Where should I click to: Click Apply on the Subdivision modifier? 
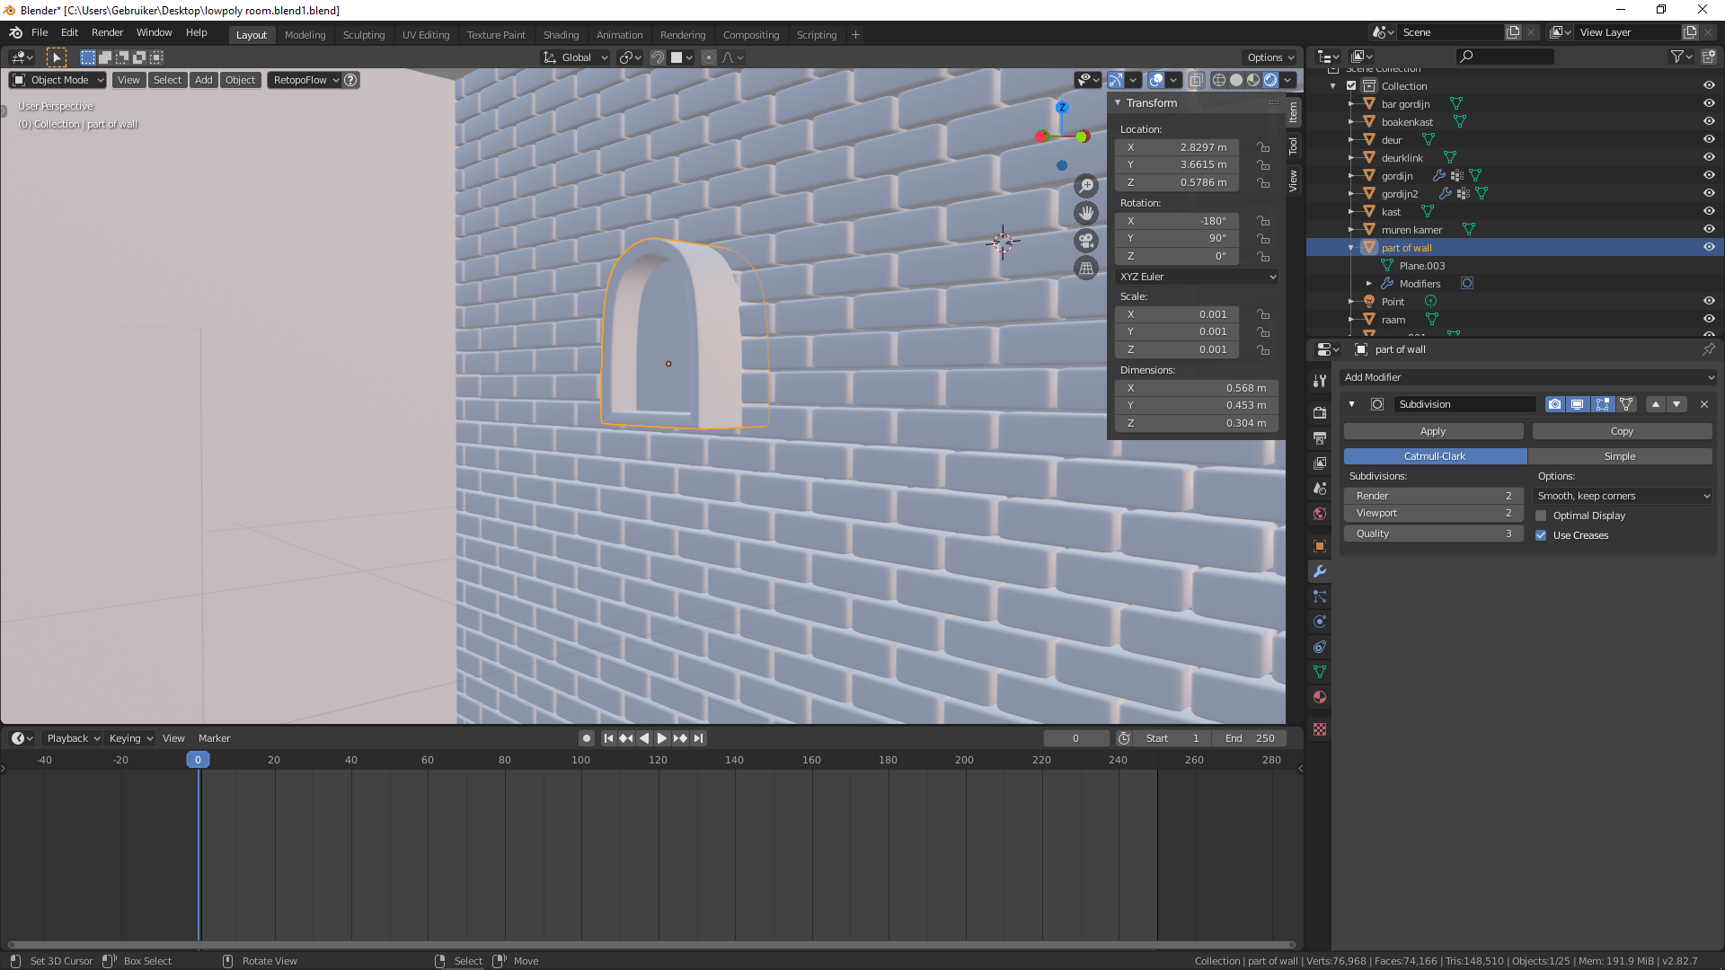click(x=1433, y=431)
